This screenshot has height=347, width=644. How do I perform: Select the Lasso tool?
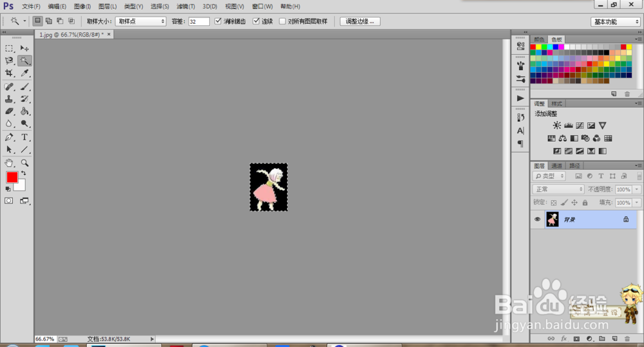pos(9,61)
